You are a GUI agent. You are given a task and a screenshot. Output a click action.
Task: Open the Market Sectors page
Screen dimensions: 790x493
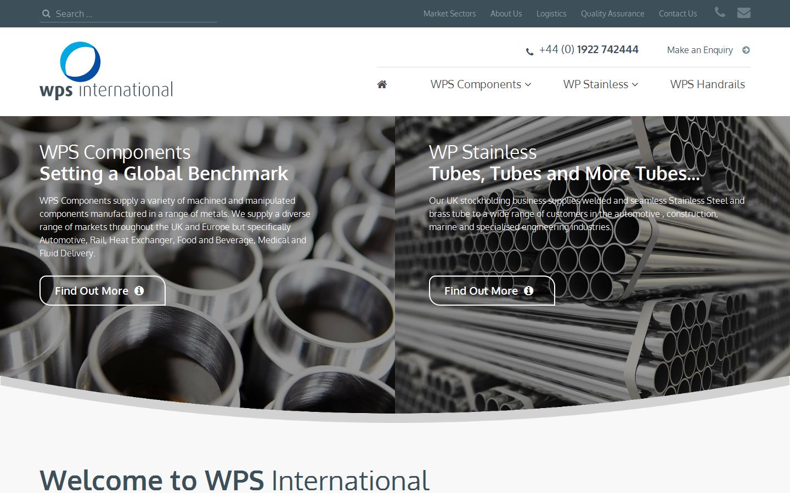tap(449, 14)
